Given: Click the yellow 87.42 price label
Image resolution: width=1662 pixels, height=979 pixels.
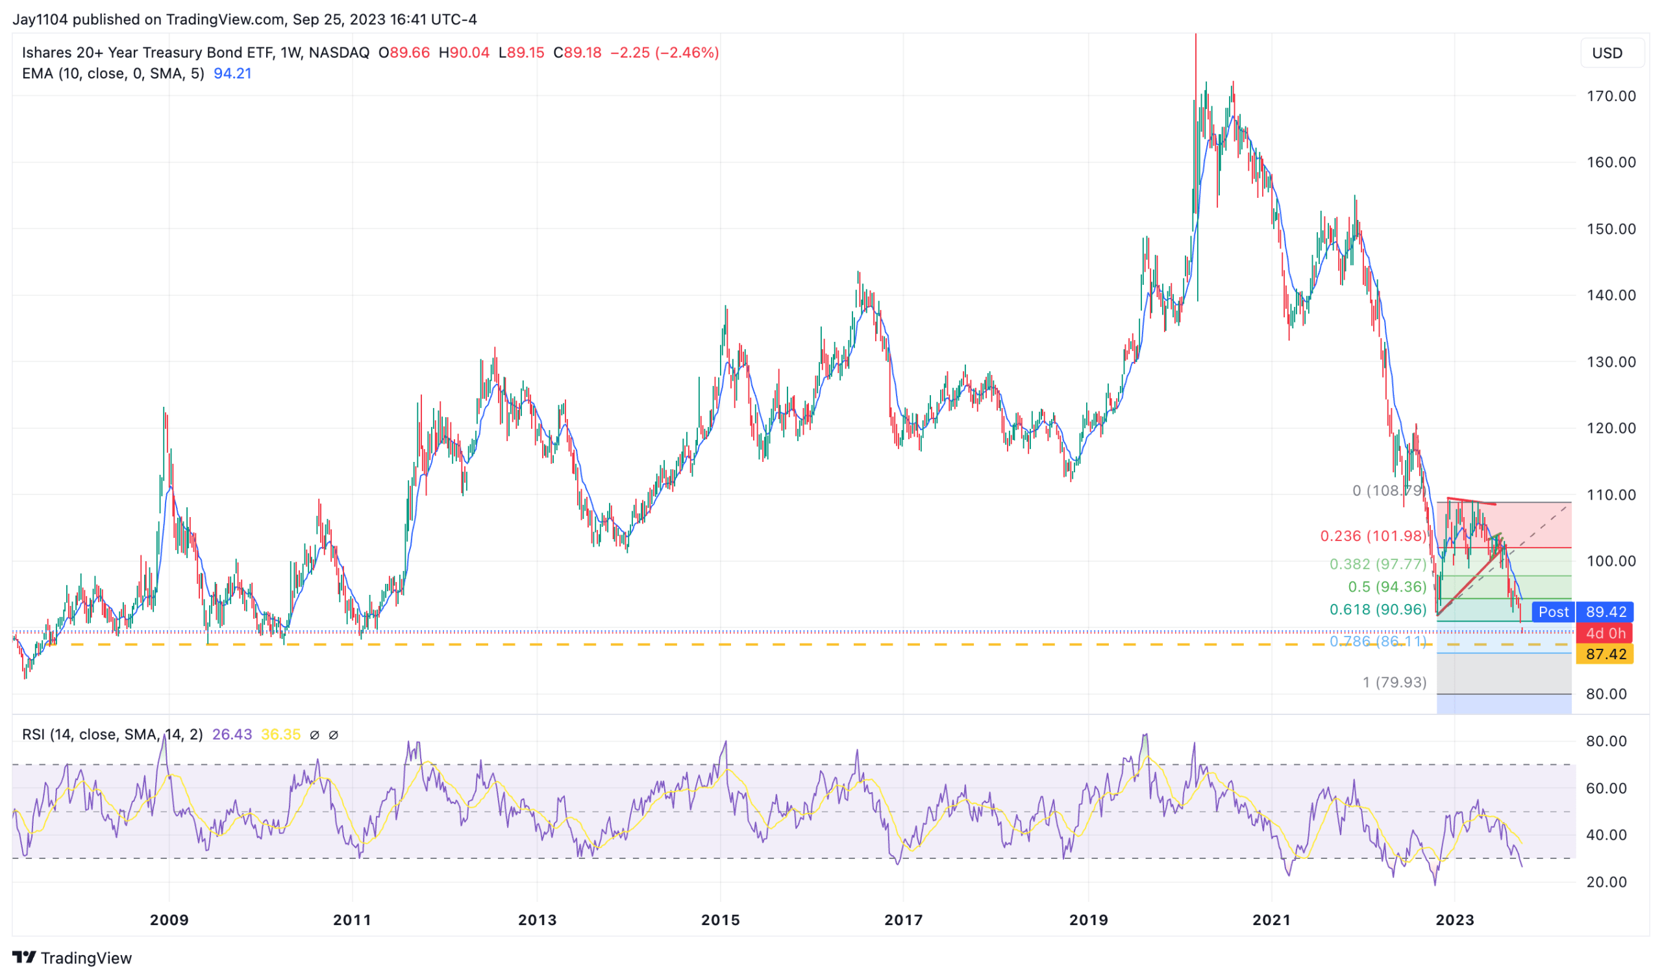Looking at the screenshot, I should pos(1605,655).
